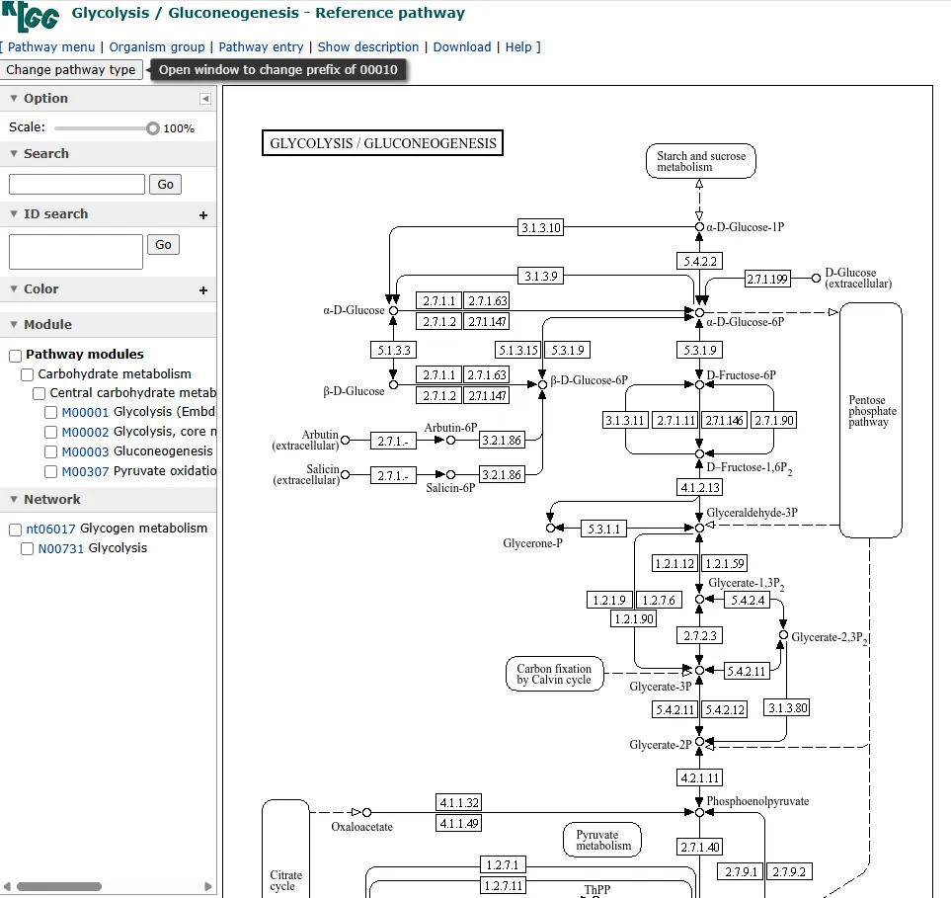Click the Glyceraldehyde-3P compound circle

(699, 529)
